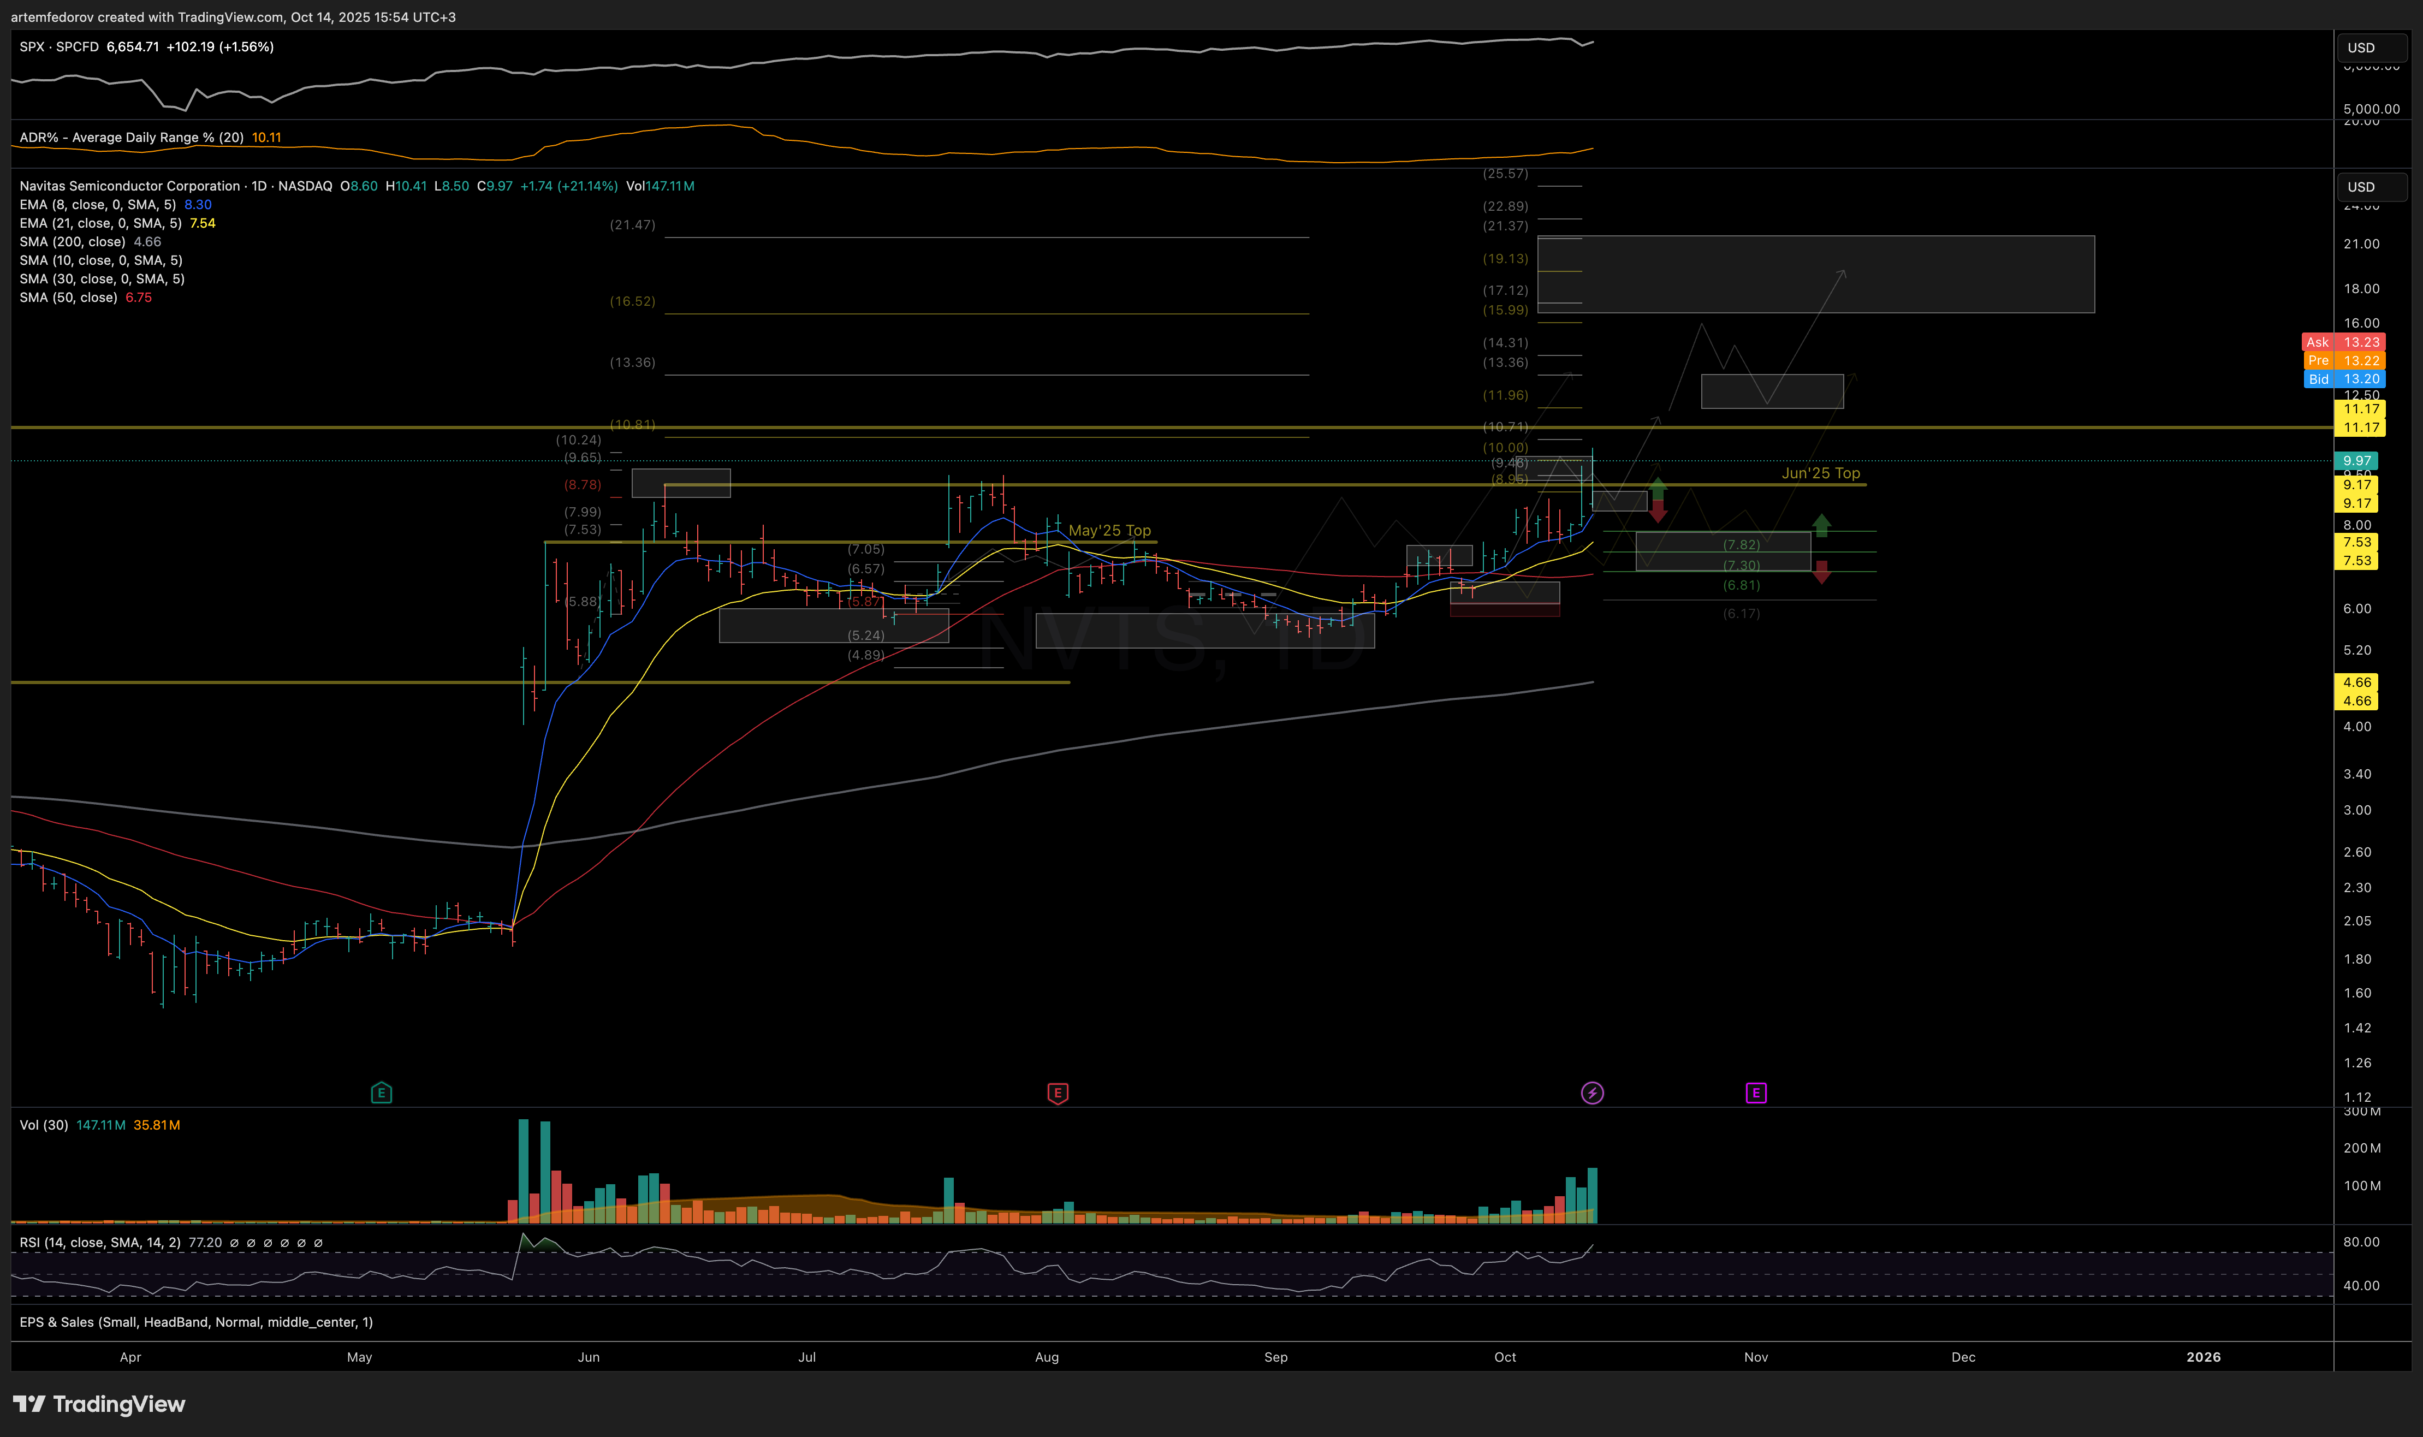Open the USD currency selector on the SPX pane
The image size is (2423, 1437).
point(2372,47)
